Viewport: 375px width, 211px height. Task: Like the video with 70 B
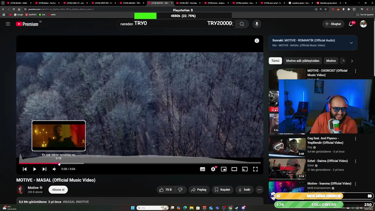click(x=166, y=190)
